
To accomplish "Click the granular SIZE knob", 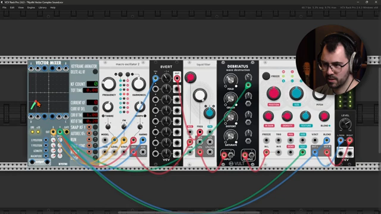I will click(x=296, y=94).
